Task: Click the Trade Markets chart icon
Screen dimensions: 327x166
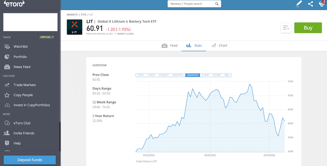Action: pyautogui.click(x=7, y=85)
